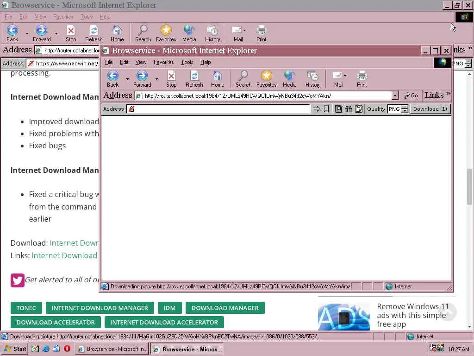Click Forward in the background IE window
The width and height of the screenshot is (474, 356).
42,33
